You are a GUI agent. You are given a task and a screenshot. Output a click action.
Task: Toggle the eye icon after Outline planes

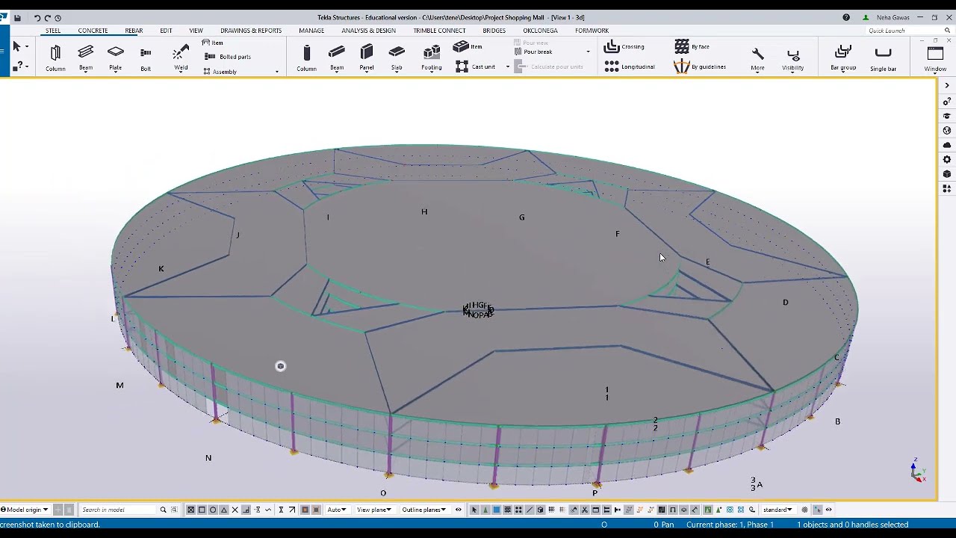[459, 510]
